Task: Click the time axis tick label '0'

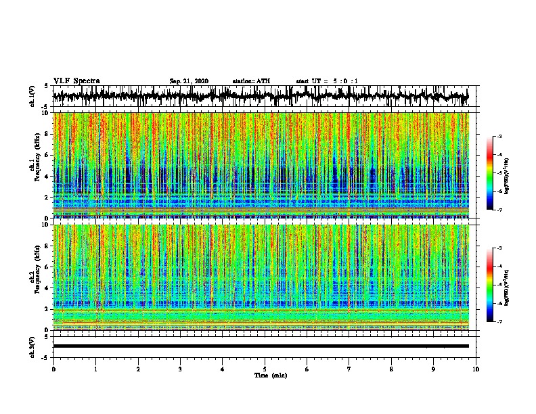Action: pos(53,369)
